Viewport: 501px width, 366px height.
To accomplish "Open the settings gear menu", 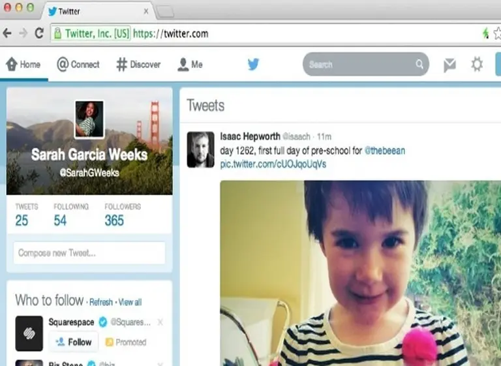I will click(x=477, y=64).
